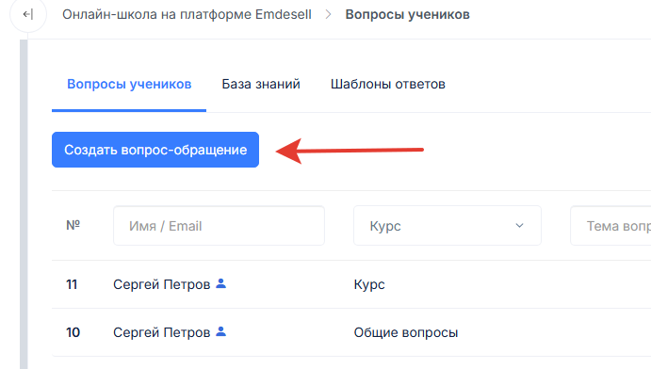This screenshot has width=651, height=369.
Task: Switch to the База знаний tab
Action: [x=261, y=84]
